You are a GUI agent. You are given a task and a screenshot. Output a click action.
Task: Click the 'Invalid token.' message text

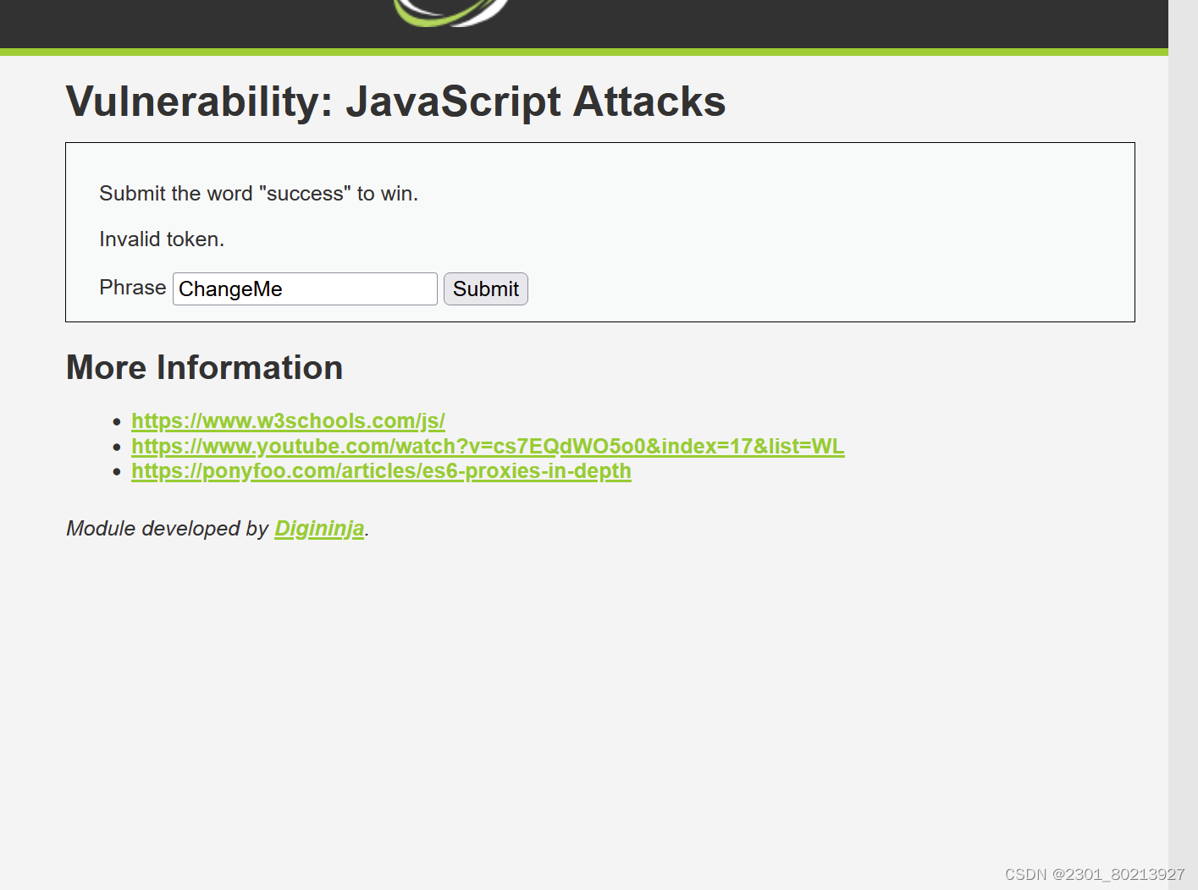pos(162,239)
